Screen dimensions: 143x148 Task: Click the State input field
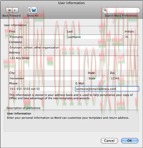point(97,78)
